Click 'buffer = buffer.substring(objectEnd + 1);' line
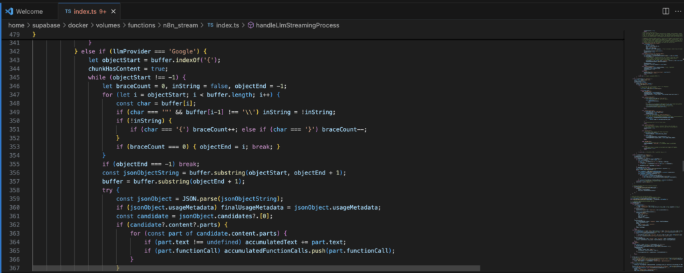Screen dimensions: 684x273 174,181
